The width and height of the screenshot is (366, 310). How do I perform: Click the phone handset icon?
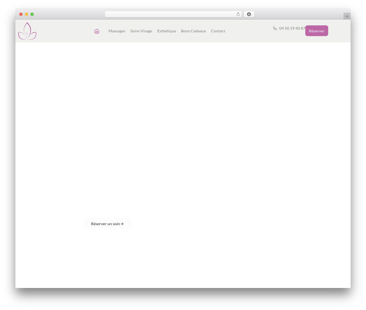pyautogui.click(x=275, y=28)
